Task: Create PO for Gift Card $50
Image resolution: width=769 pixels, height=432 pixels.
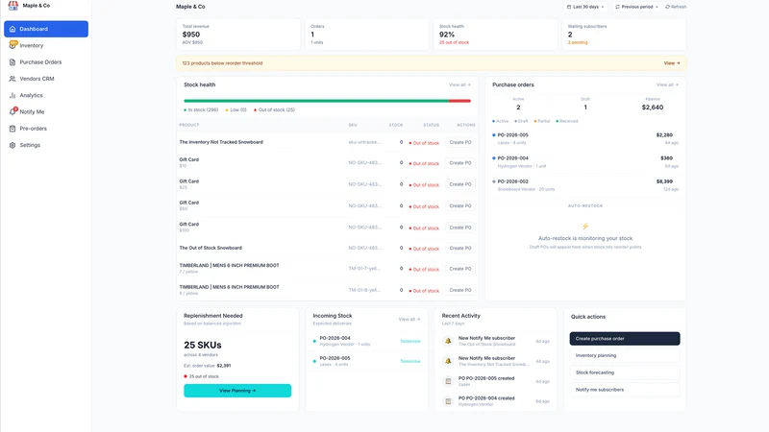Action: [x=460, y=206]
